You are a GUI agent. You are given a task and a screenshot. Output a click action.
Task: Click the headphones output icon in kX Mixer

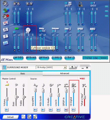80,4
